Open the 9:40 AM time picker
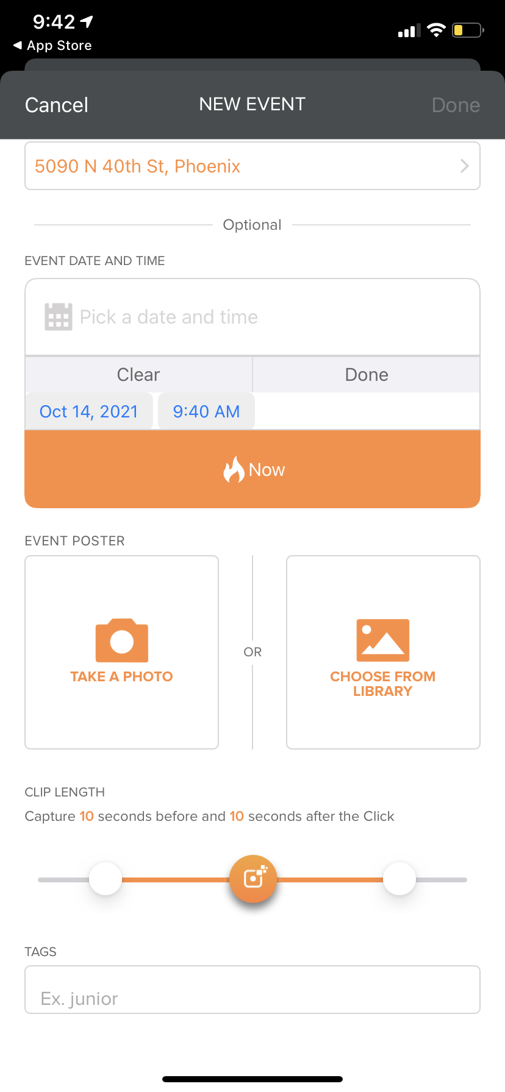This screenshot has height=1092, width=505. (206, 412)
